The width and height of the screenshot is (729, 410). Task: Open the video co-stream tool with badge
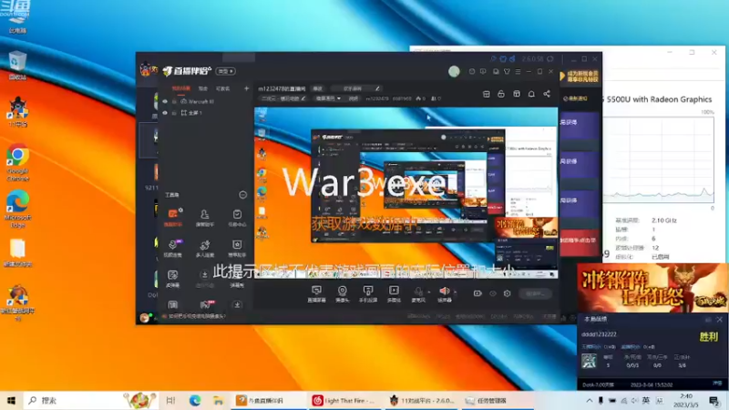pyautogui.click(x=173, y=248)
